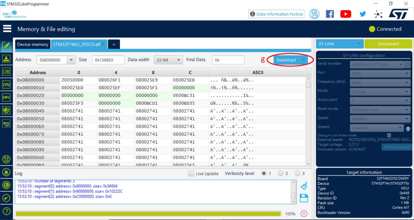Open the Data width 32-bit dropdown
This screenshot has height=220, width=414.
[x=168, y=60]
